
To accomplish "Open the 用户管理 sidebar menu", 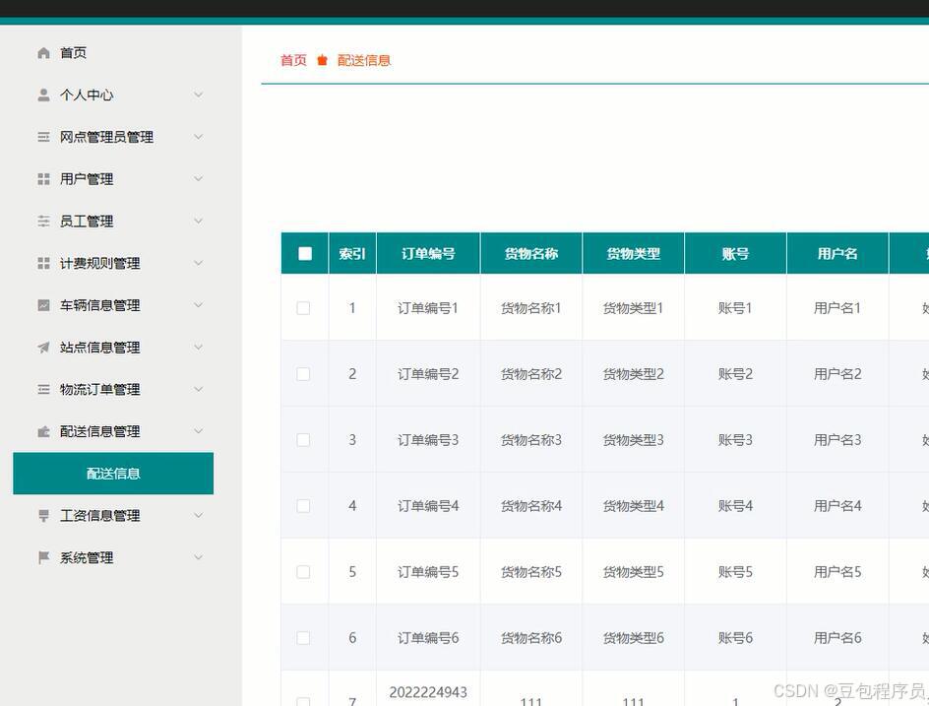I will click(x=113, y=179).
